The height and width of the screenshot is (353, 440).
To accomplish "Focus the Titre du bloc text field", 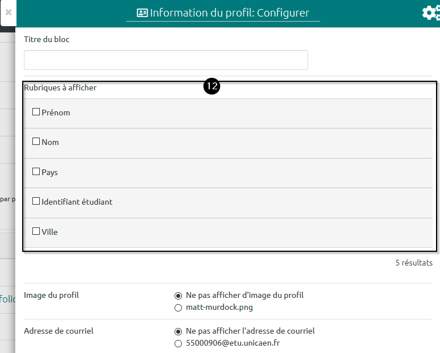I will 165,60.
